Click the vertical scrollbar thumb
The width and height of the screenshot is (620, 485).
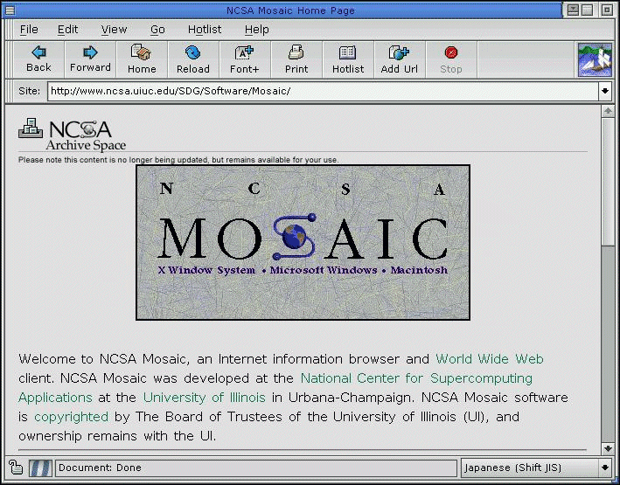point(608,181)
